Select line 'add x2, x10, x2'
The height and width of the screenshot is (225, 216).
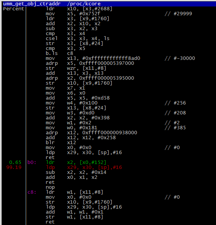click(x=73, y=24)
